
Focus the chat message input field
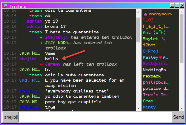point(95,117)
